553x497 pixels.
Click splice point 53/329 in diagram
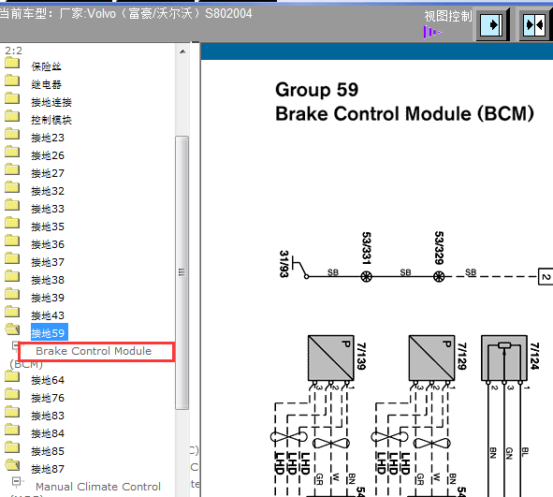[439, 276]
